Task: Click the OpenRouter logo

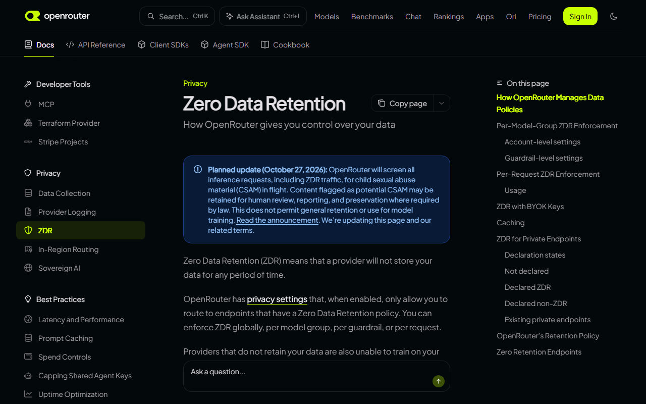Action: 57,16
